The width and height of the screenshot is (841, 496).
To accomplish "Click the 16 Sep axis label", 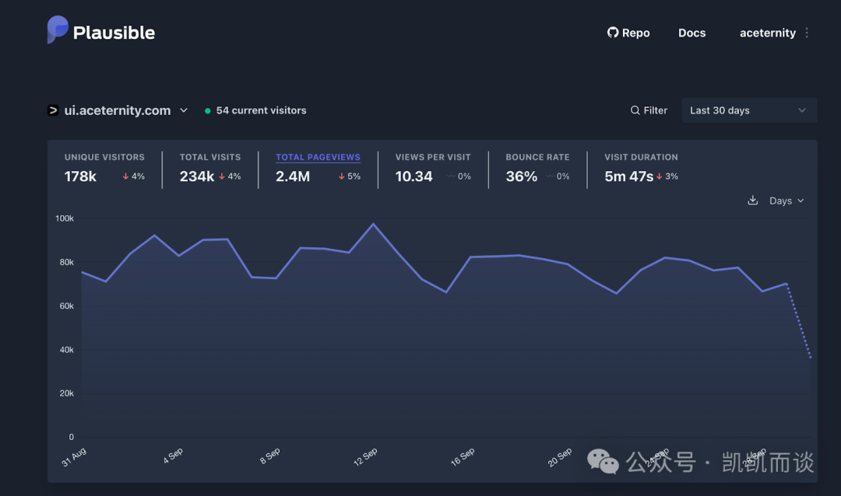I will pyautogui.click(x=463, y=457).
